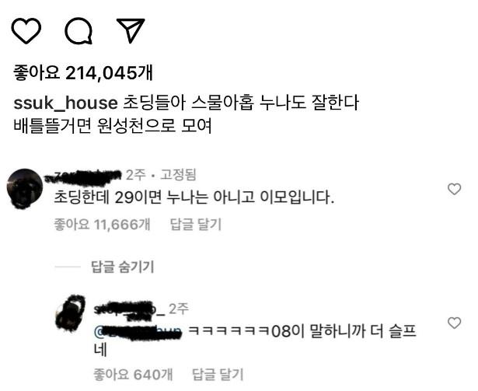This screenshot has width=478, height=391.
Task: Open the @mention link in the reply
Action: (x=138, y=332)
